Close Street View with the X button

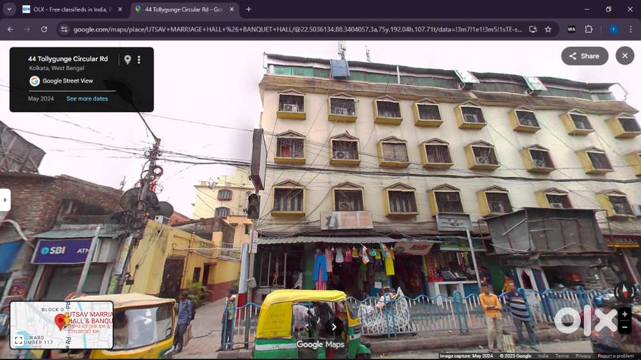624,56
